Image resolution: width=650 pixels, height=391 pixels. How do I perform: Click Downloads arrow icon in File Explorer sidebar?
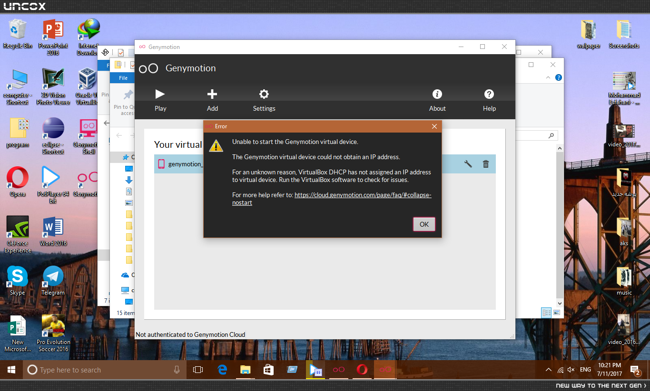(x=128, y=180)
